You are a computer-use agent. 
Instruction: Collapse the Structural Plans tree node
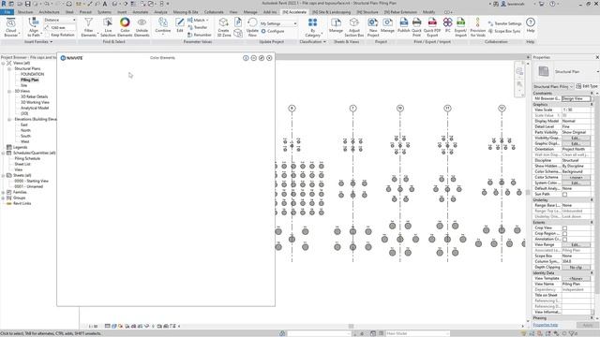click(x=9, y=68)
